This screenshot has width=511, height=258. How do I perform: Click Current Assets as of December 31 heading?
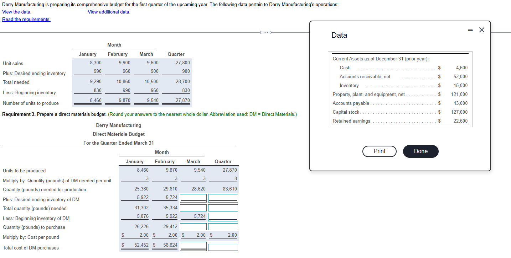381,59
